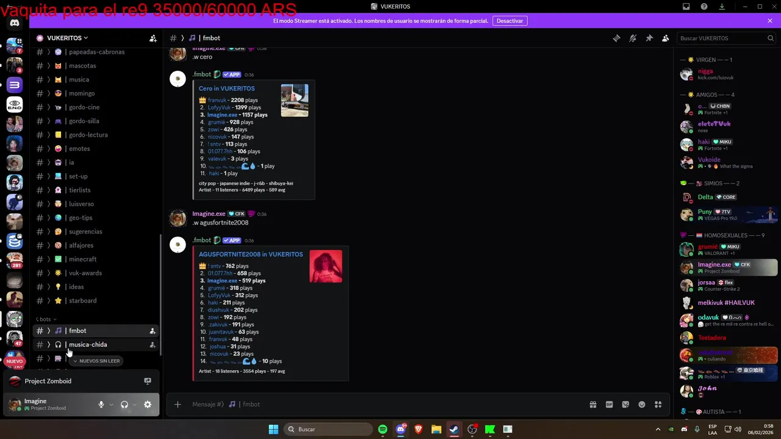Expand the gordo-cine channel chevron
This screenshot has height=439, width=781.
click(48, 107)
